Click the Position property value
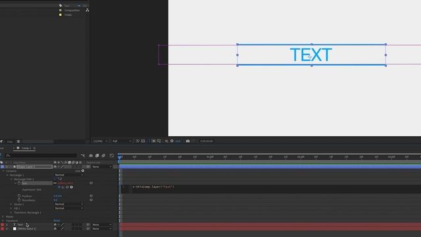Viewport: 421px width, 237px height. tap(57, 196)
